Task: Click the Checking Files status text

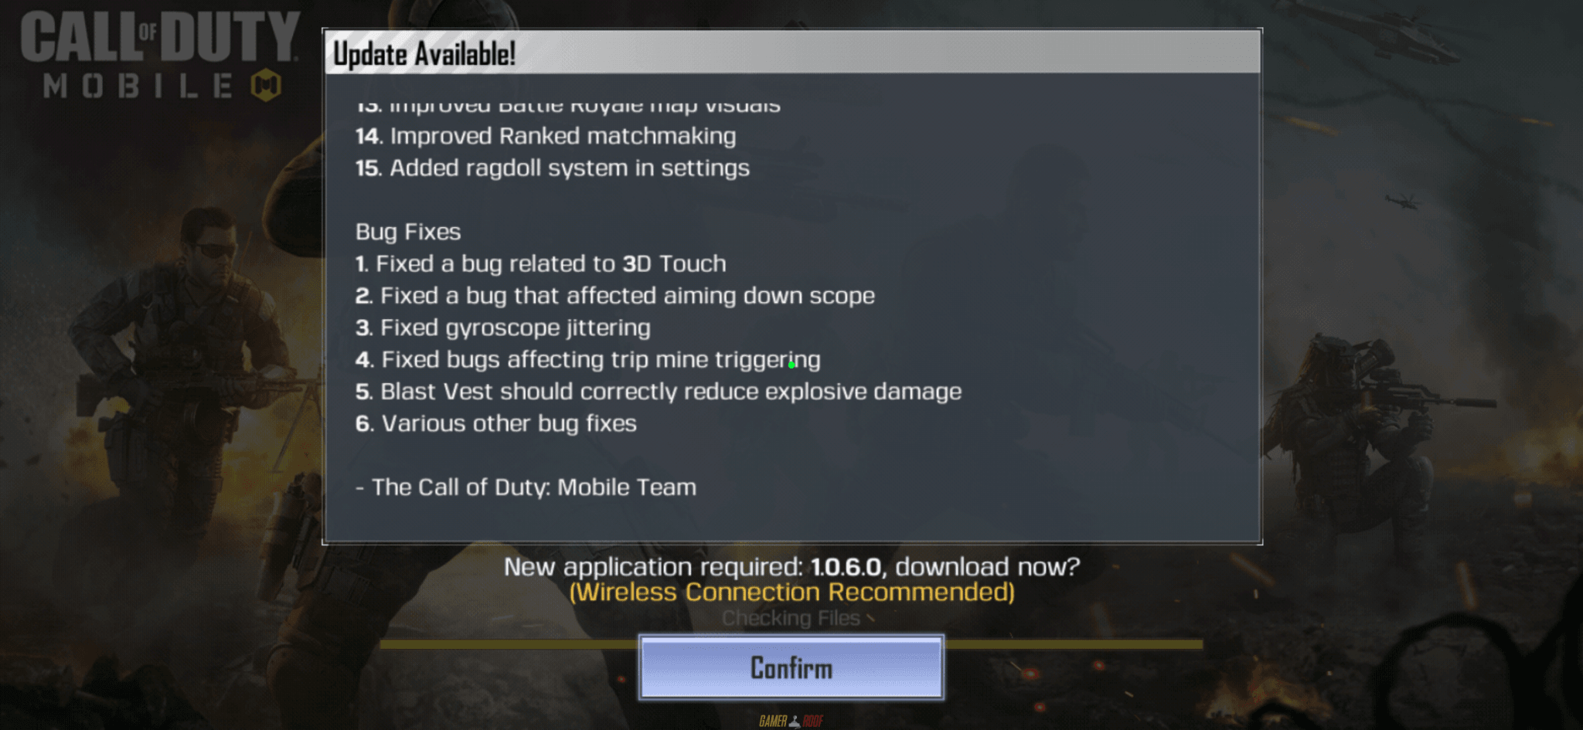Action: pos(791,618)
